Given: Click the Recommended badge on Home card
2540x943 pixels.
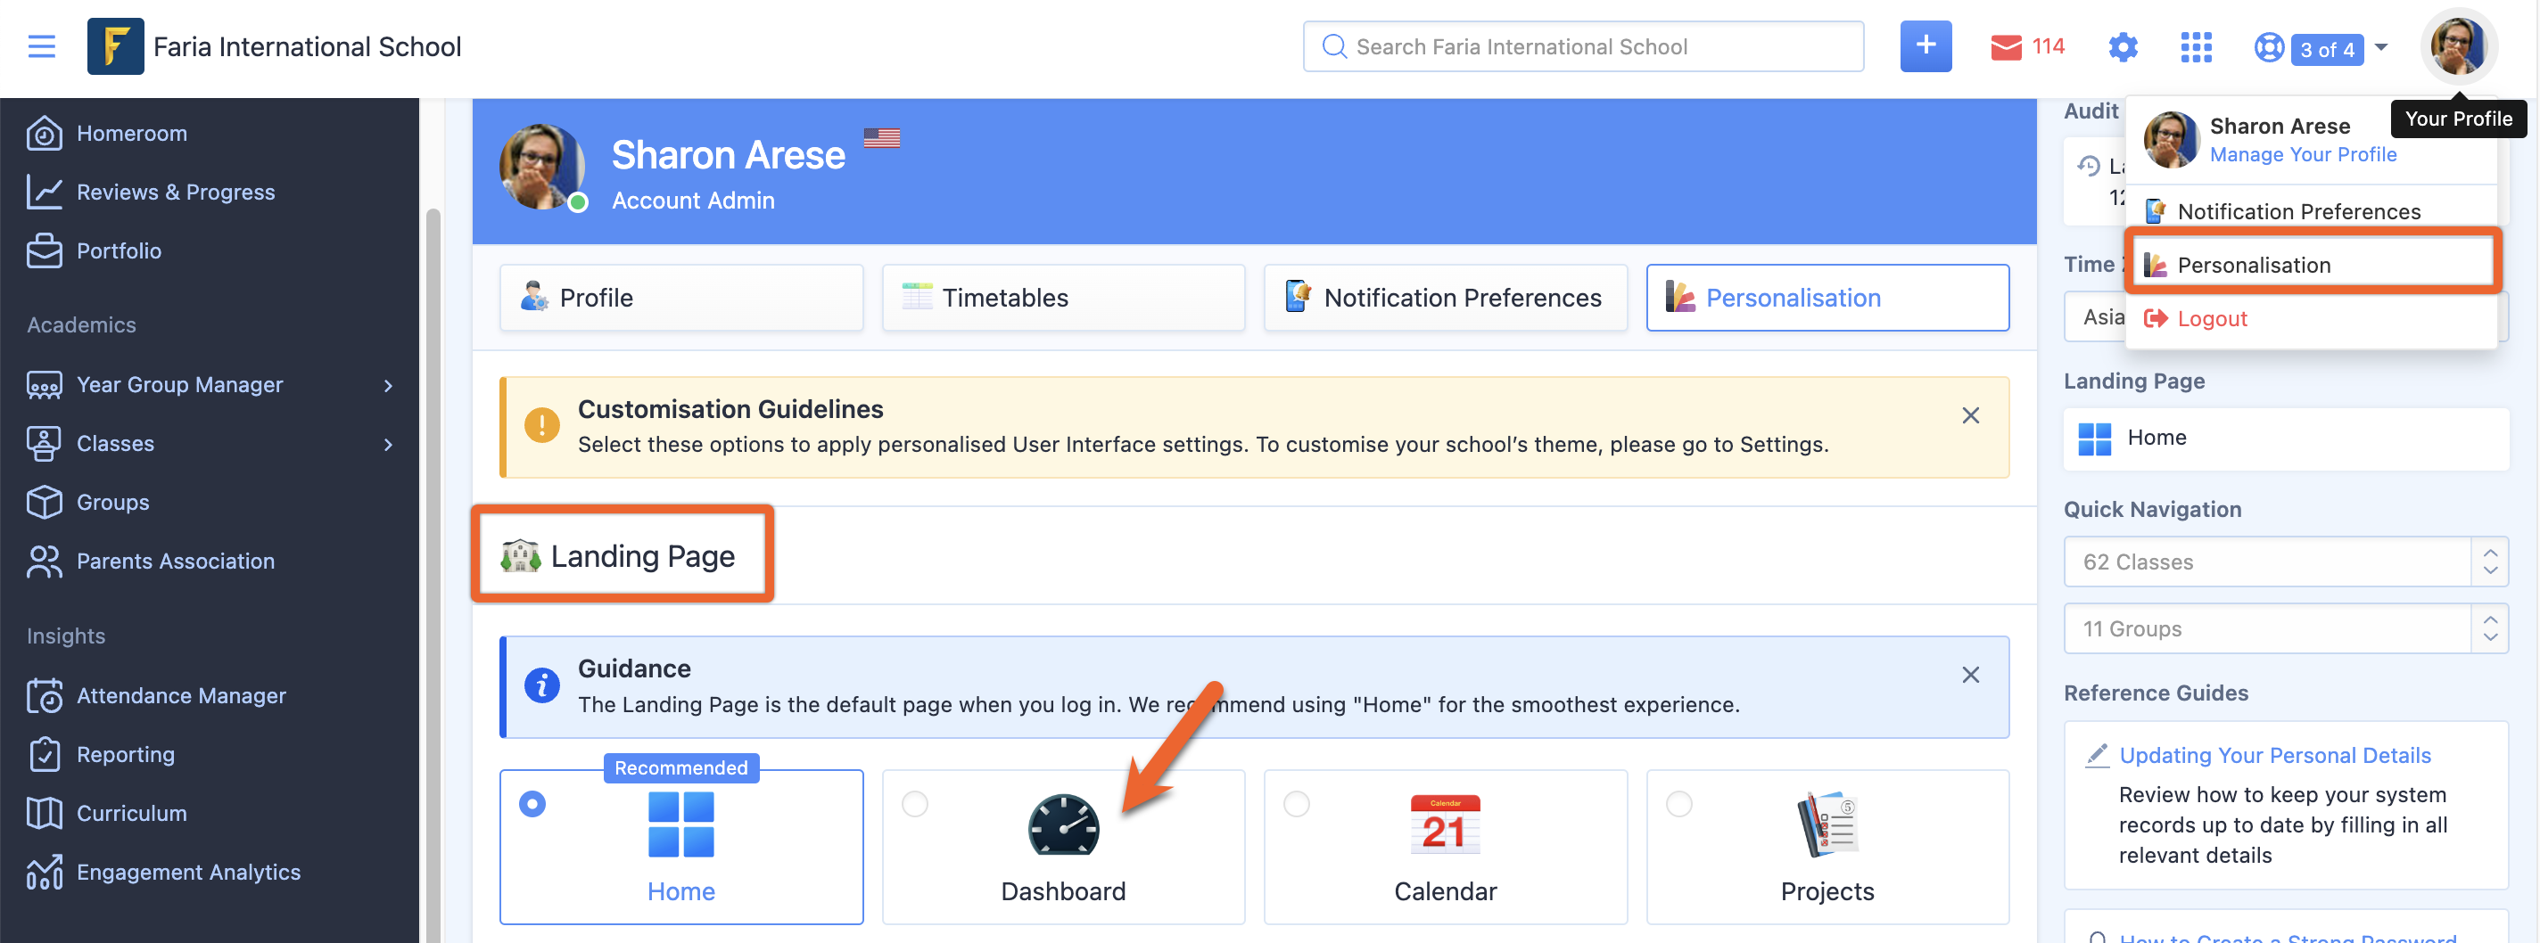Looking at the screenshot, I should pos(680,767).
